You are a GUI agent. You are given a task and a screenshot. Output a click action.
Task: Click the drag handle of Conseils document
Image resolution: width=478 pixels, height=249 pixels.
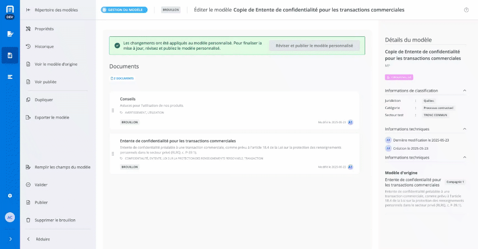pyautogui.click(x=113, y=110)
